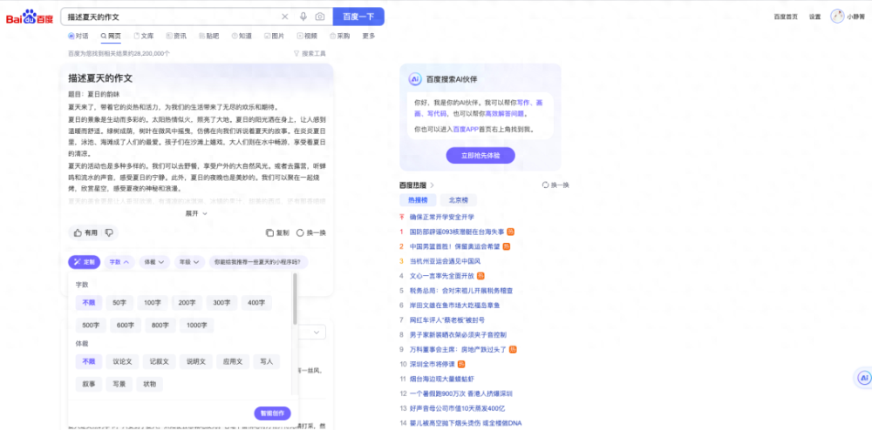Click the 高效解答问题 link
Image resolution: width=872 pixels, height=430 pixels.
click(x=505, y=114)
